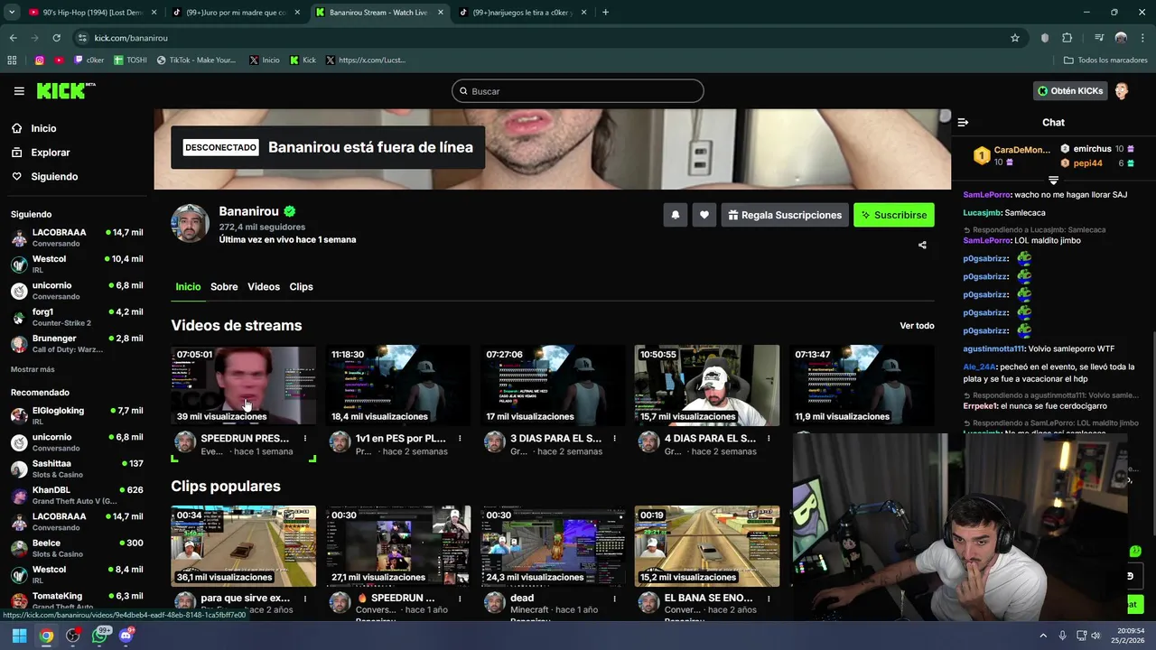
Task: Open new browser tab with plus button
Action: pyautogui.click(x=605, y=13)
